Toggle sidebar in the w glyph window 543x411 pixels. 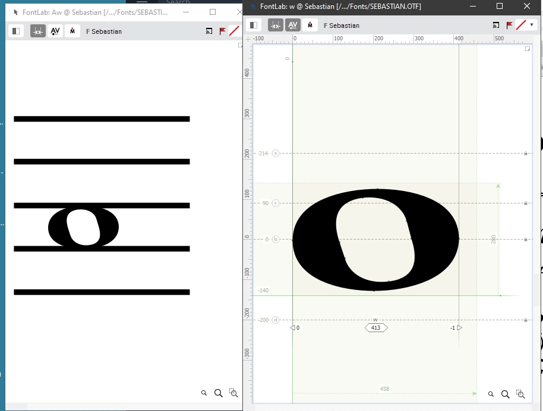[254, 25]
